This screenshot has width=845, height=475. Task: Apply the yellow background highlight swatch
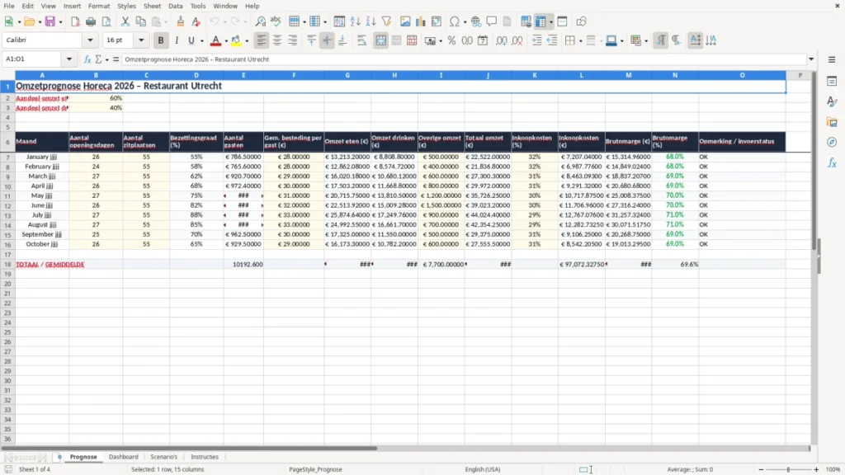(x=236, y=41)
